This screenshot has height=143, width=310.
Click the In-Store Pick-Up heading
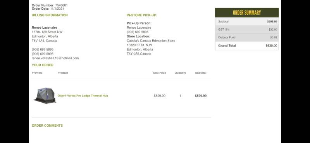coord(142,15)
